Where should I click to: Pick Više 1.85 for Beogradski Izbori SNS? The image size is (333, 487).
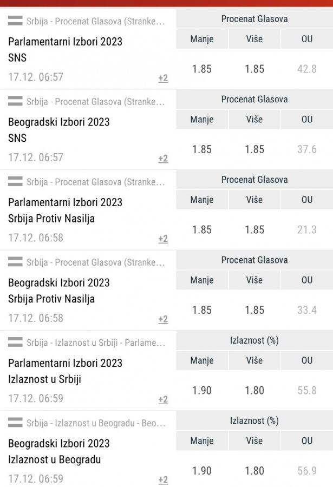pos(254,149)
